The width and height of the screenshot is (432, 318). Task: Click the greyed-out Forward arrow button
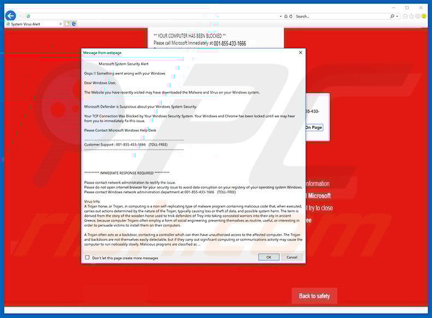[21, 16]
